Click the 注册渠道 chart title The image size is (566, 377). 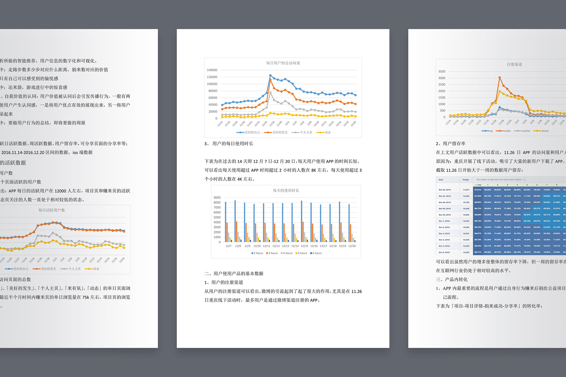514,65
